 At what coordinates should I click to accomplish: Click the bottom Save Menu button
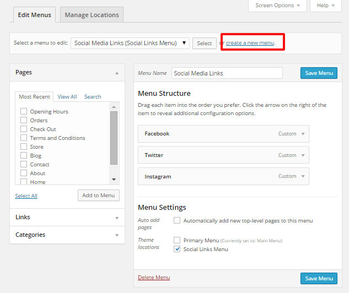coord(319,279)
